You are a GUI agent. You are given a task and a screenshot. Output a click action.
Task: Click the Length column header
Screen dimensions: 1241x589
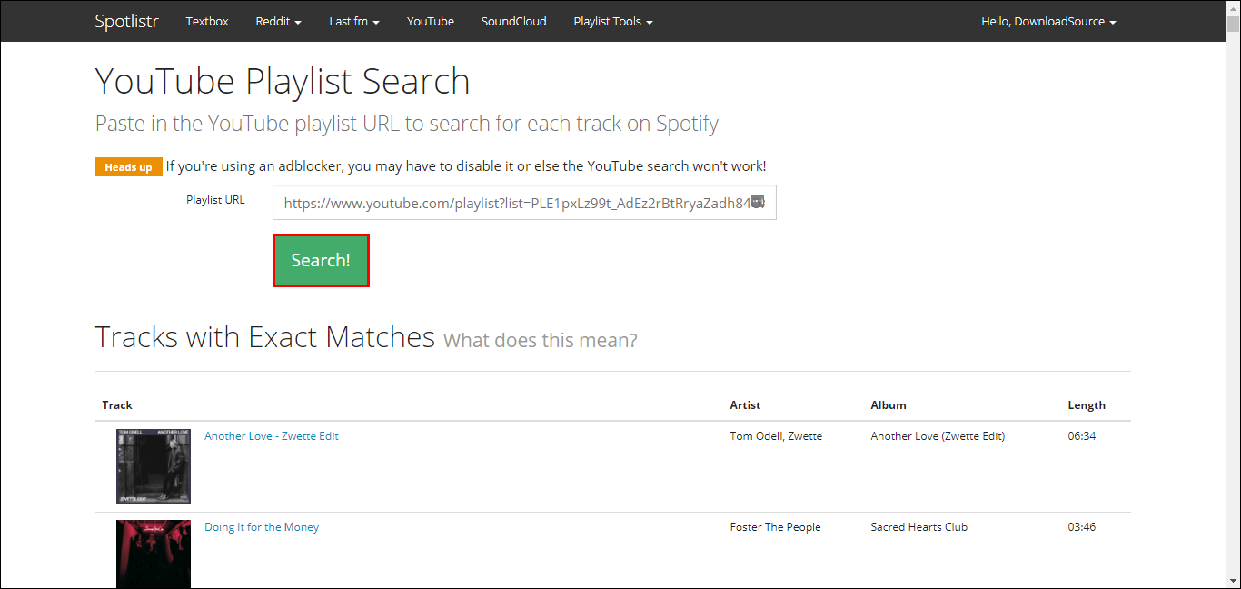click(1087, 405)
